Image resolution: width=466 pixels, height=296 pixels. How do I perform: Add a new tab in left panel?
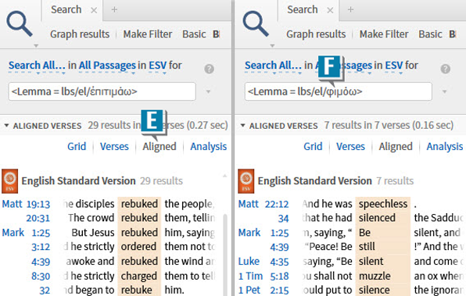pyautogui.click(x=114, y=9)
